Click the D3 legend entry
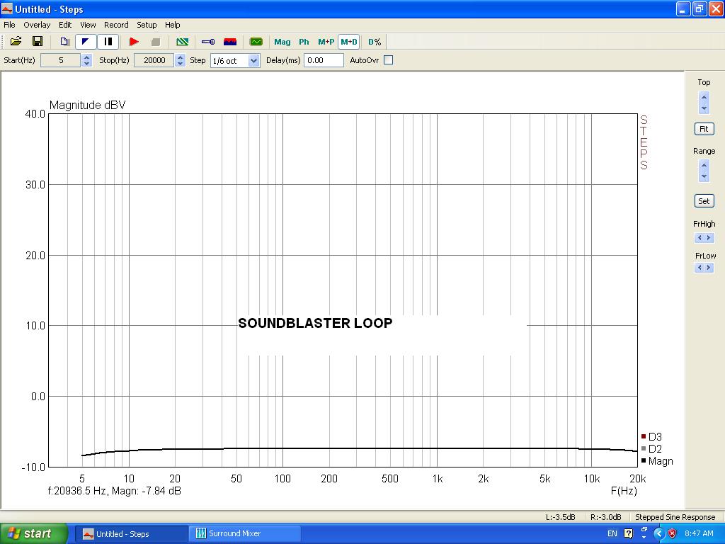 pyautogui.click(x=651, y=436)
